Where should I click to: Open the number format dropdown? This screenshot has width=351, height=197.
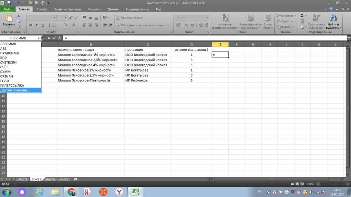[207, 18]
